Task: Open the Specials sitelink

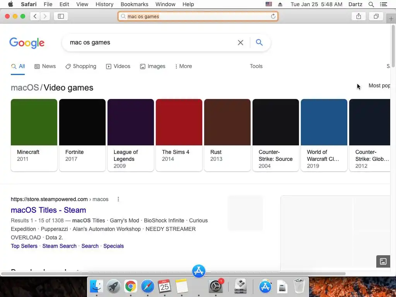Action: tap(113, 246)
